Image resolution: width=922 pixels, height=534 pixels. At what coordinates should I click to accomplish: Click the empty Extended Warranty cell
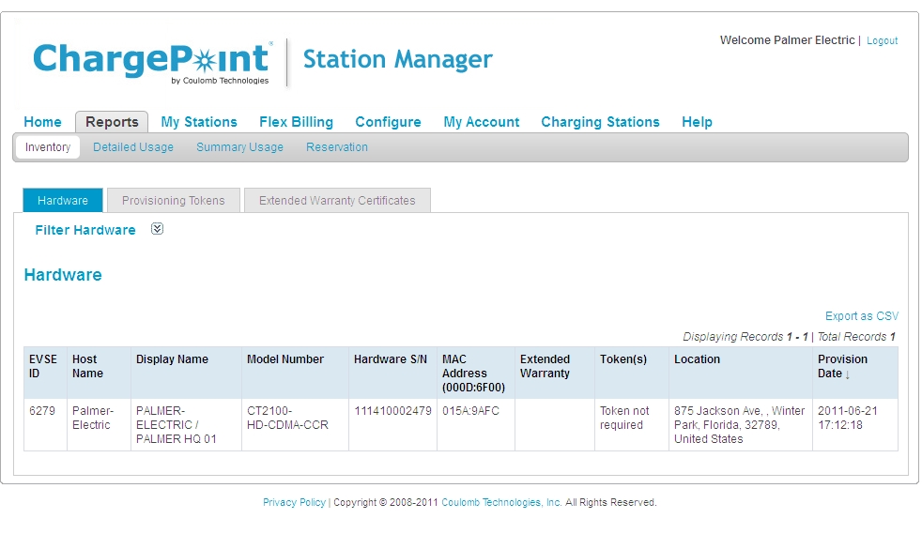coord(555,425)
